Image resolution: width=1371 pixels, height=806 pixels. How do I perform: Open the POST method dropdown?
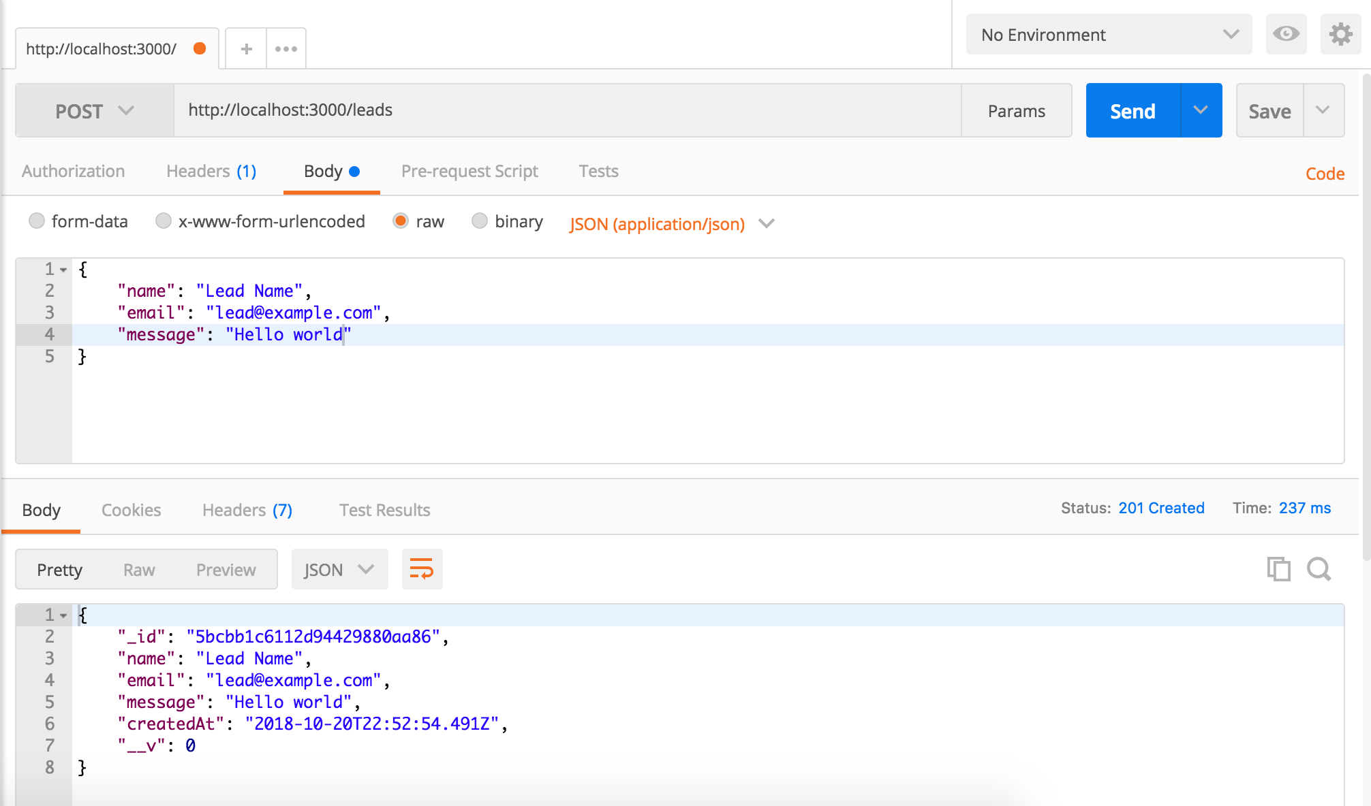[94, 111]
